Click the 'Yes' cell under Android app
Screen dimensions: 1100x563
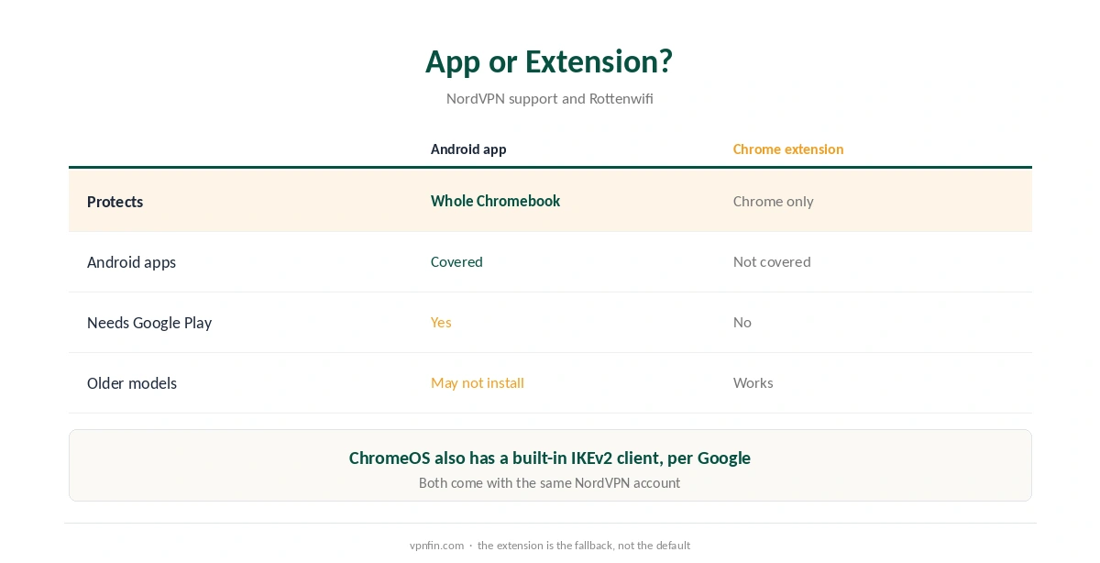pos(441,322)
